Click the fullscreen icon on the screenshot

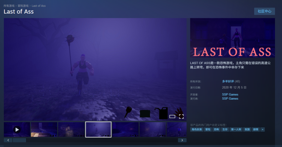(x=181, y=117)
